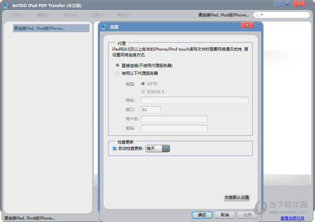Open the 动作(A) menu
Viewport: 315px width, 222px height.
(x=70, y=15)
